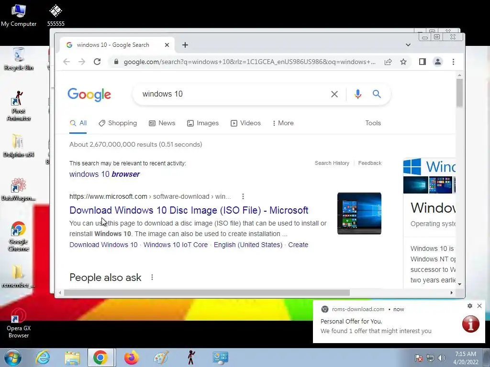The width and height of the screenshot is (490, 367).
Task: Share this page via the share icon
Action: coord(388,62)
